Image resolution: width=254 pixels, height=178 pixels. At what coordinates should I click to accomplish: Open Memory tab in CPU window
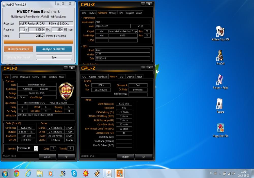pos(35,77)
